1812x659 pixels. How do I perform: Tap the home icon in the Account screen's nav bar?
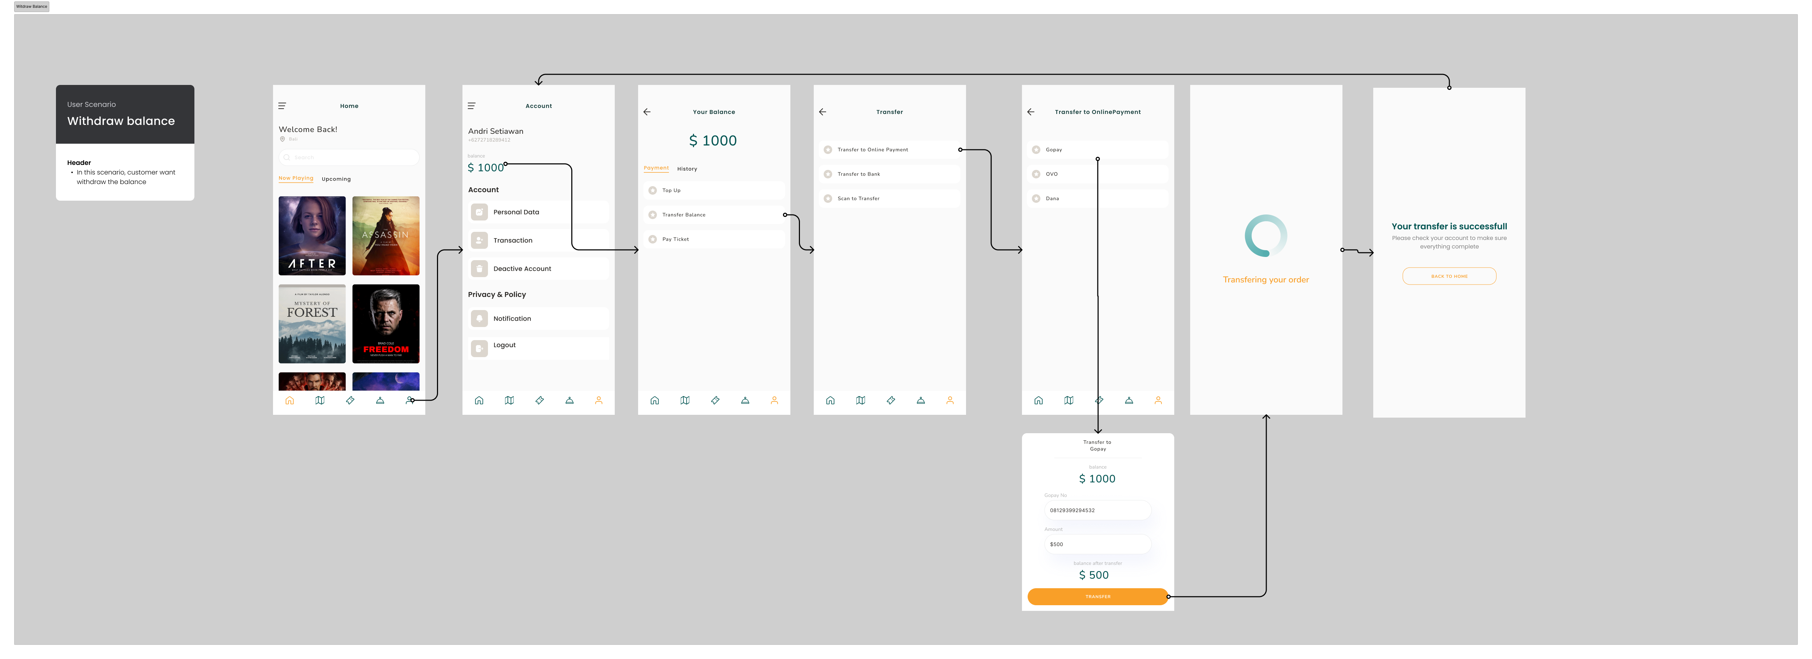click(479, 400)
